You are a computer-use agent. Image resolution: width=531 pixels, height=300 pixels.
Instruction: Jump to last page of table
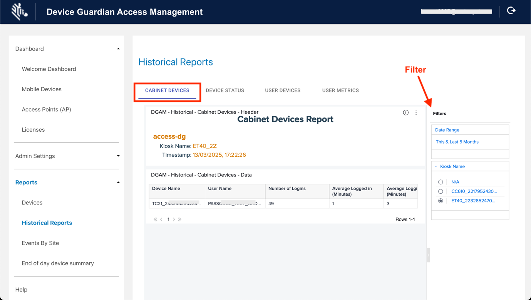(180, 220)
